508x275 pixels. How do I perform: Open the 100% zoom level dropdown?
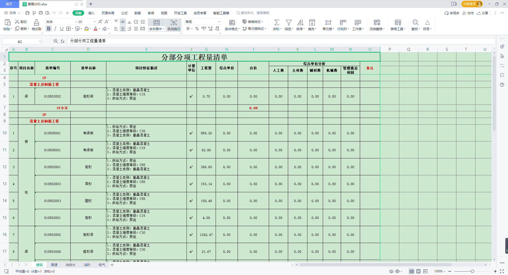[x=440, y=271]
